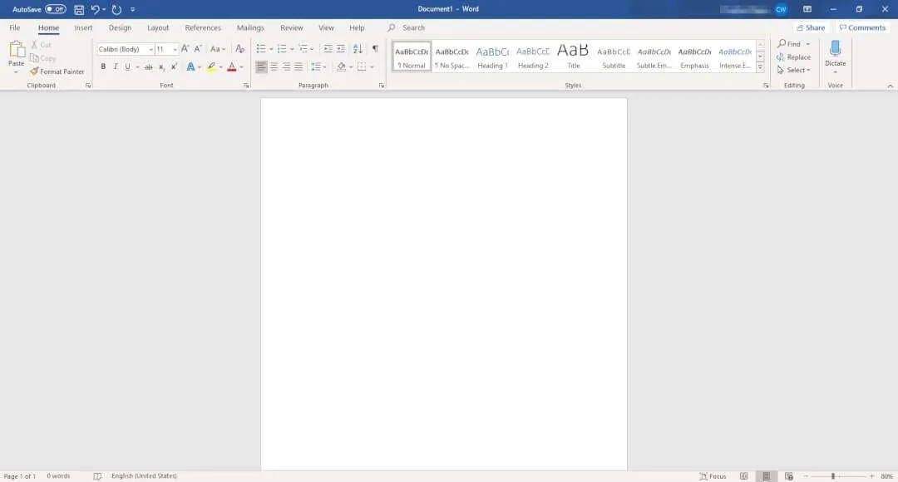898x482 pixels.
Task: Open the Change Case dropdown
Action: tap(218, 49)
